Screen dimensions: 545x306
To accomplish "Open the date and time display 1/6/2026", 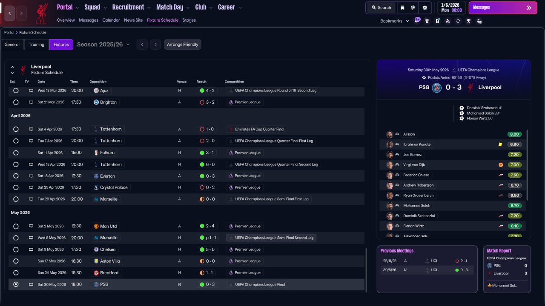I will coord(451,8).
